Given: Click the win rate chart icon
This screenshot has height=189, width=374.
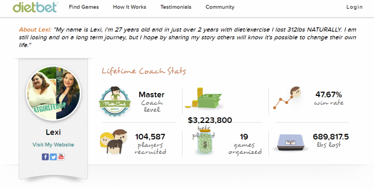Looking at the screenshot, I should [x=287, y=98].
